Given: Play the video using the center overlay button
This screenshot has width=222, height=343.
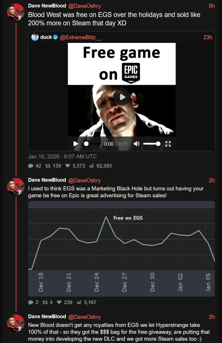Looking at the screenshot, I should [x=122, y=97].
